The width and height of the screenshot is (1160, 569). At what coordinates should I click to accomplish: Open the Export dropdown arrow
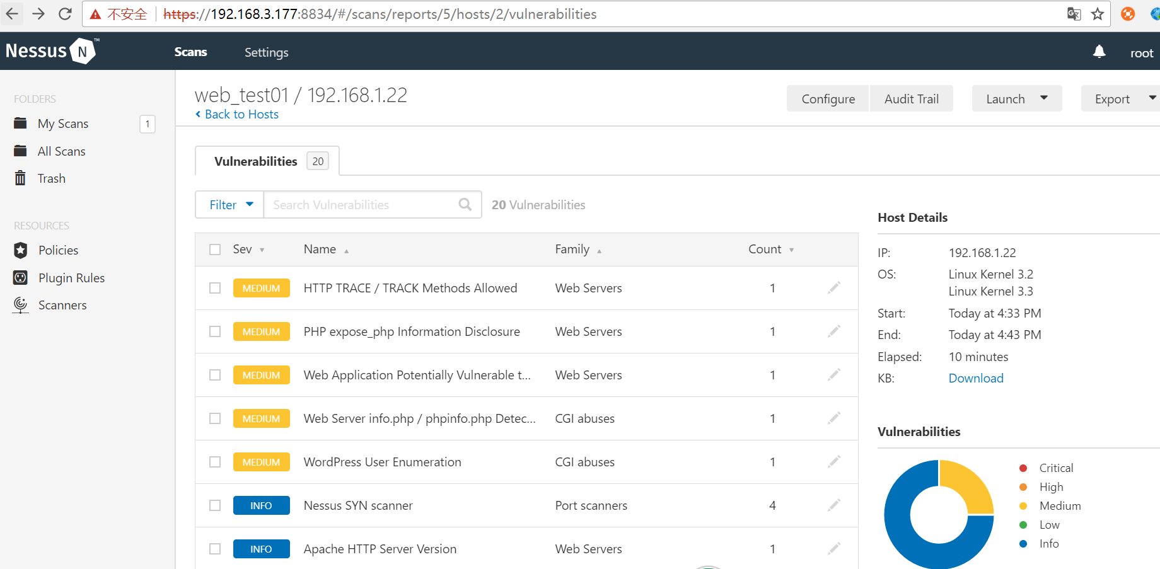[x=1152, y=98]
